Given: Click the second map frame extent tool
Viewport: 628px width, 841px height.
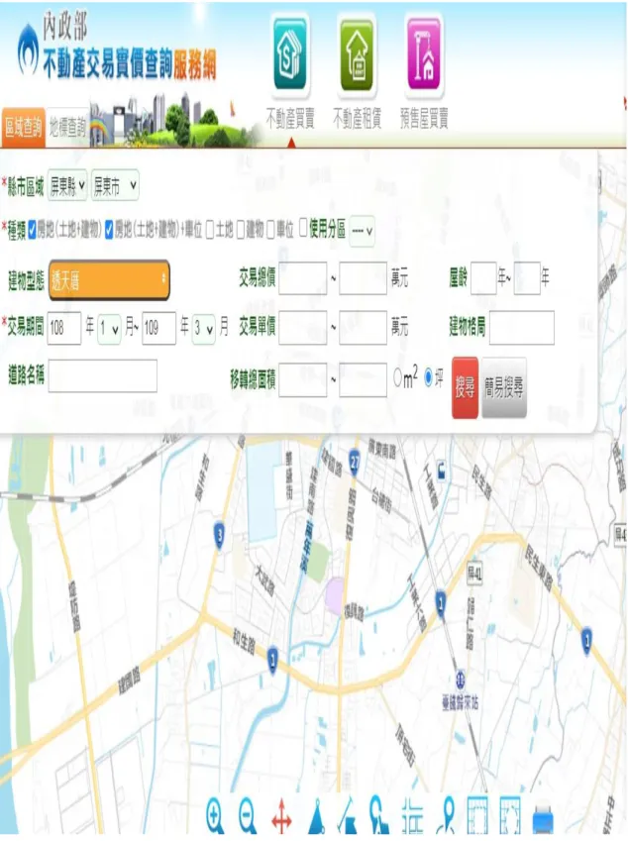Looking at the screenshot, I should tap(510, 816).
